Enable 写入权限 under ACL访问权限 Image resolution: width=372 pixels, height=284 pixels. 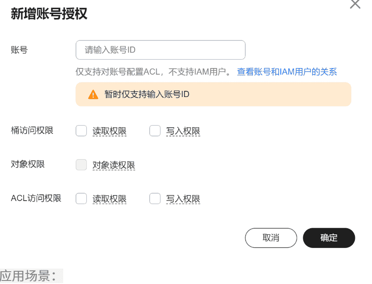tap(155, 198)
